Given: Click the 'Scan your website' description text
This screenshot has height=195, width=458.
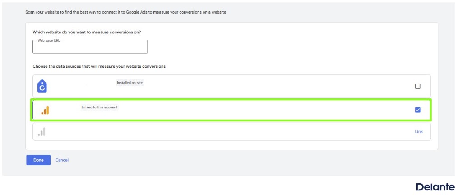Looking at the screenshot, I should (x=125, y=12).
